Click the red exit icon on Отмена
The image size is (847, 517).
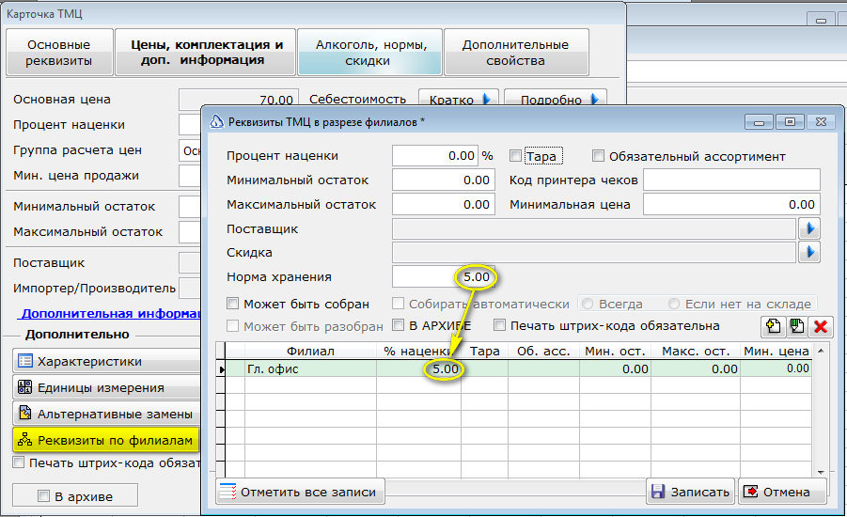[750, 491]
